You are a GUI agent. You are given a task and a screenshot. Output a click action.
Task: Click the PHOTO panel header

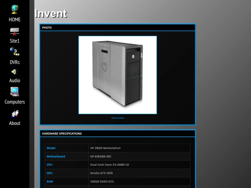pos(118,27)
